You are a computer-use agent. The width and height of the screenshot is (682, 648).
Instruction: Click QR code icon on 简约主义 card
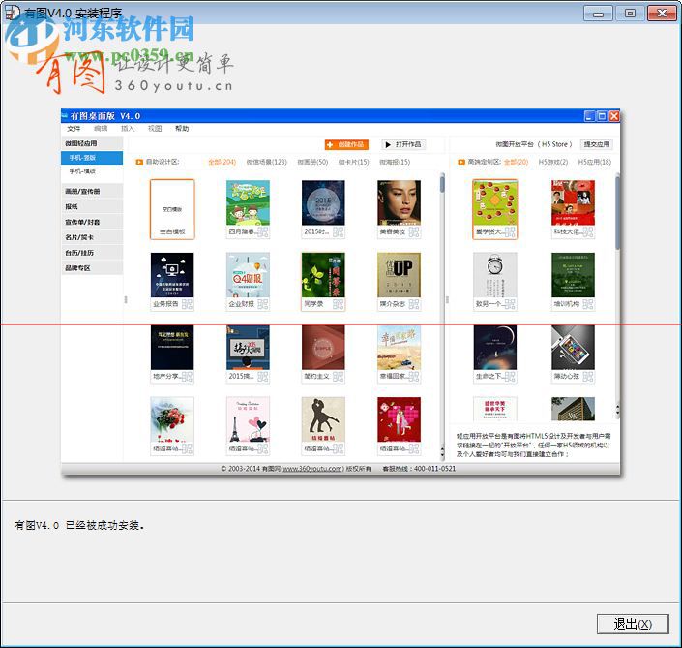pyautogui.click(x=338, y=377)
